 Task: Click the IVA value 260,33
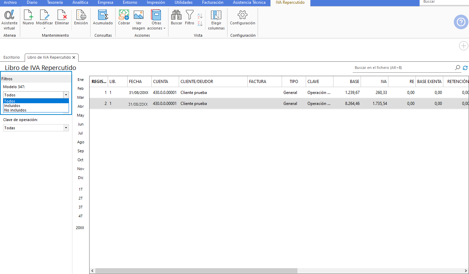pos(382,93)
